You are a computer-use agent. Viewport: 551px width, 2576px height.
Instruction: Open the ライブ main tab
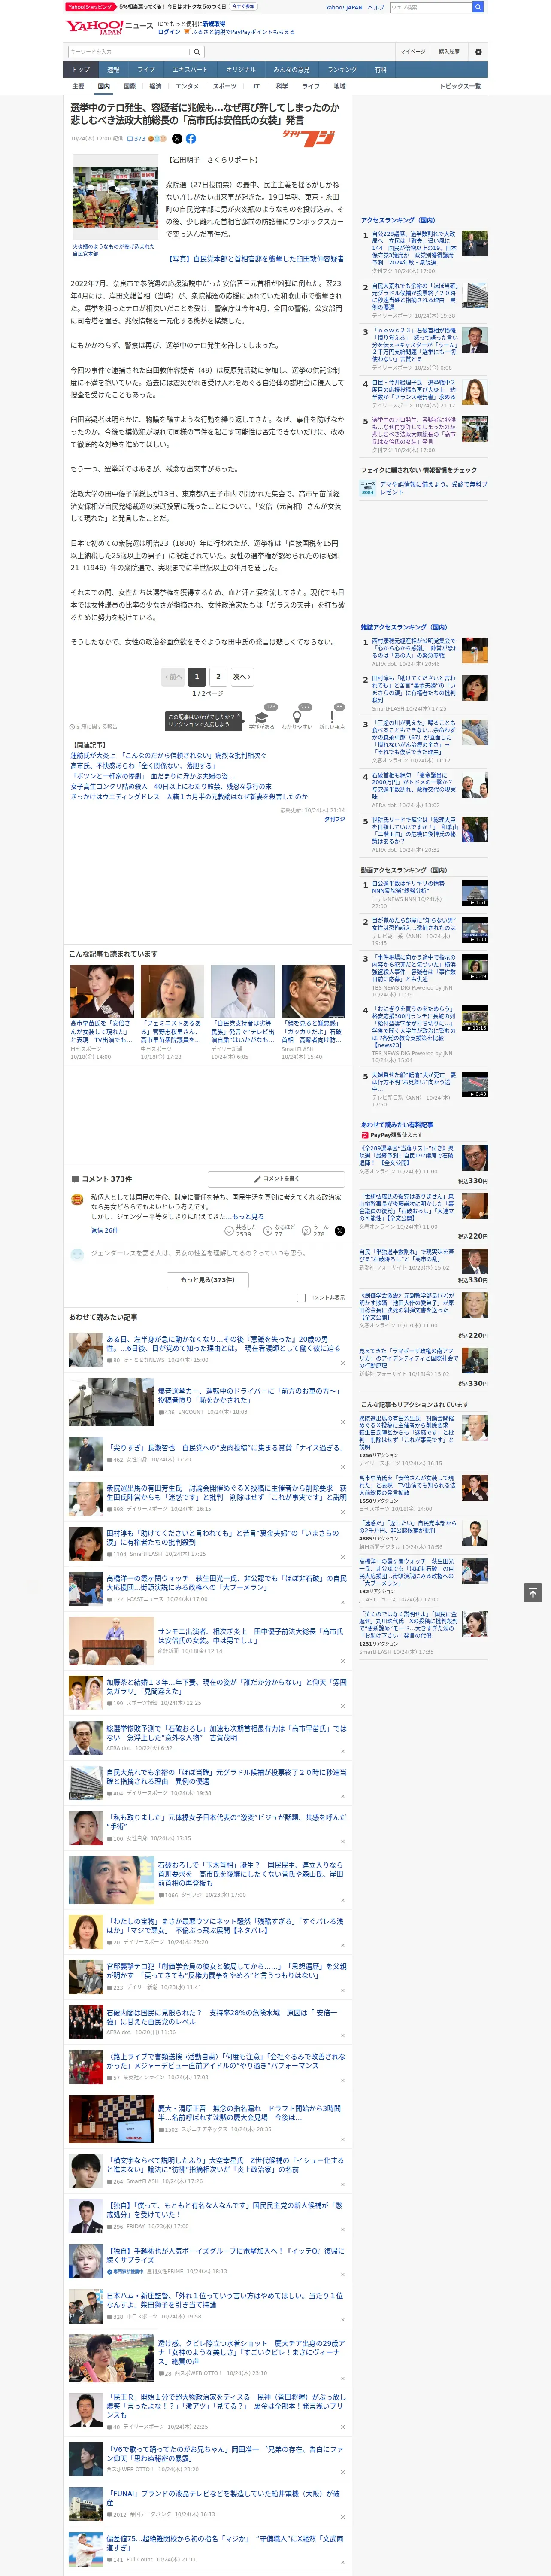(146, 70)
